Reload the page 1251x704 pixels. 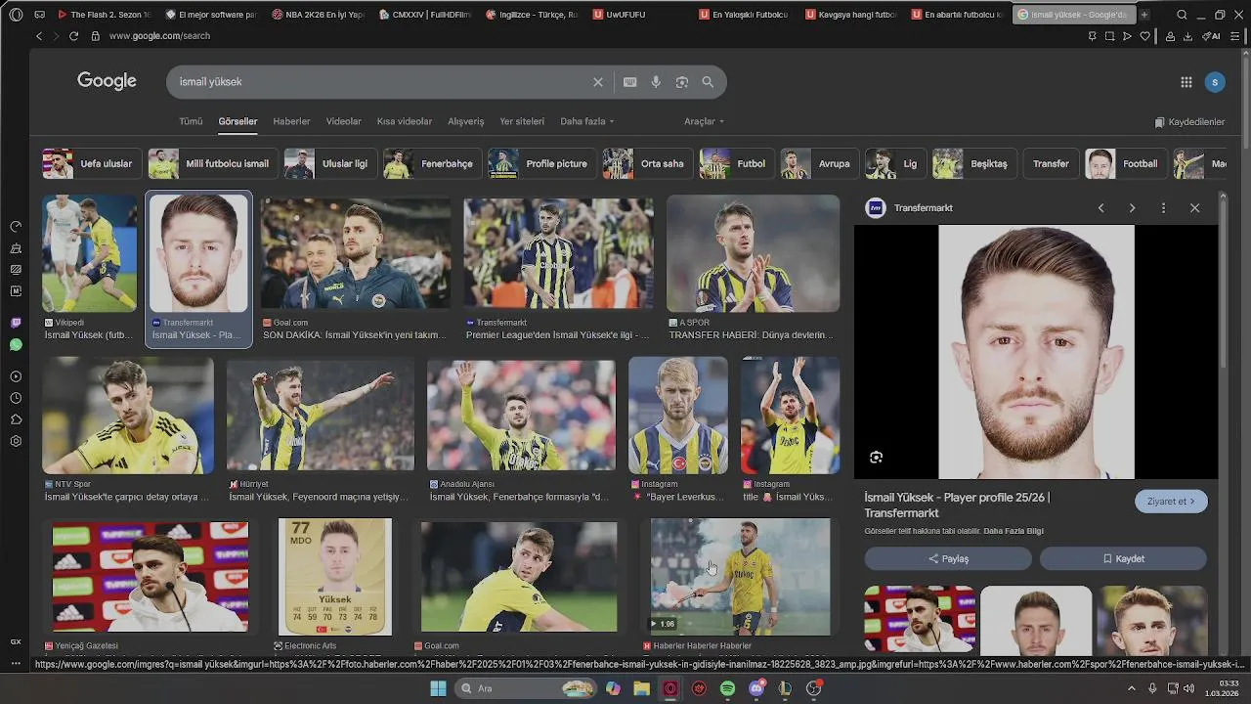point(73,36)
